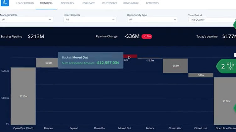View the Activities tab
236x132 pixels.
point(152,3)
